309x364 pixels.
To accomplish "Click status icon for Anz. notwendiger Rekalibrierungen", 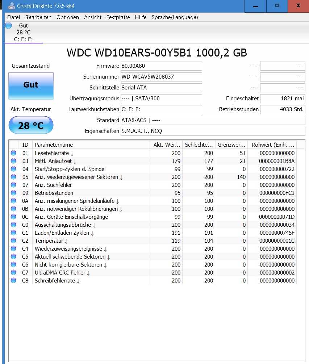I will point(13,209).
